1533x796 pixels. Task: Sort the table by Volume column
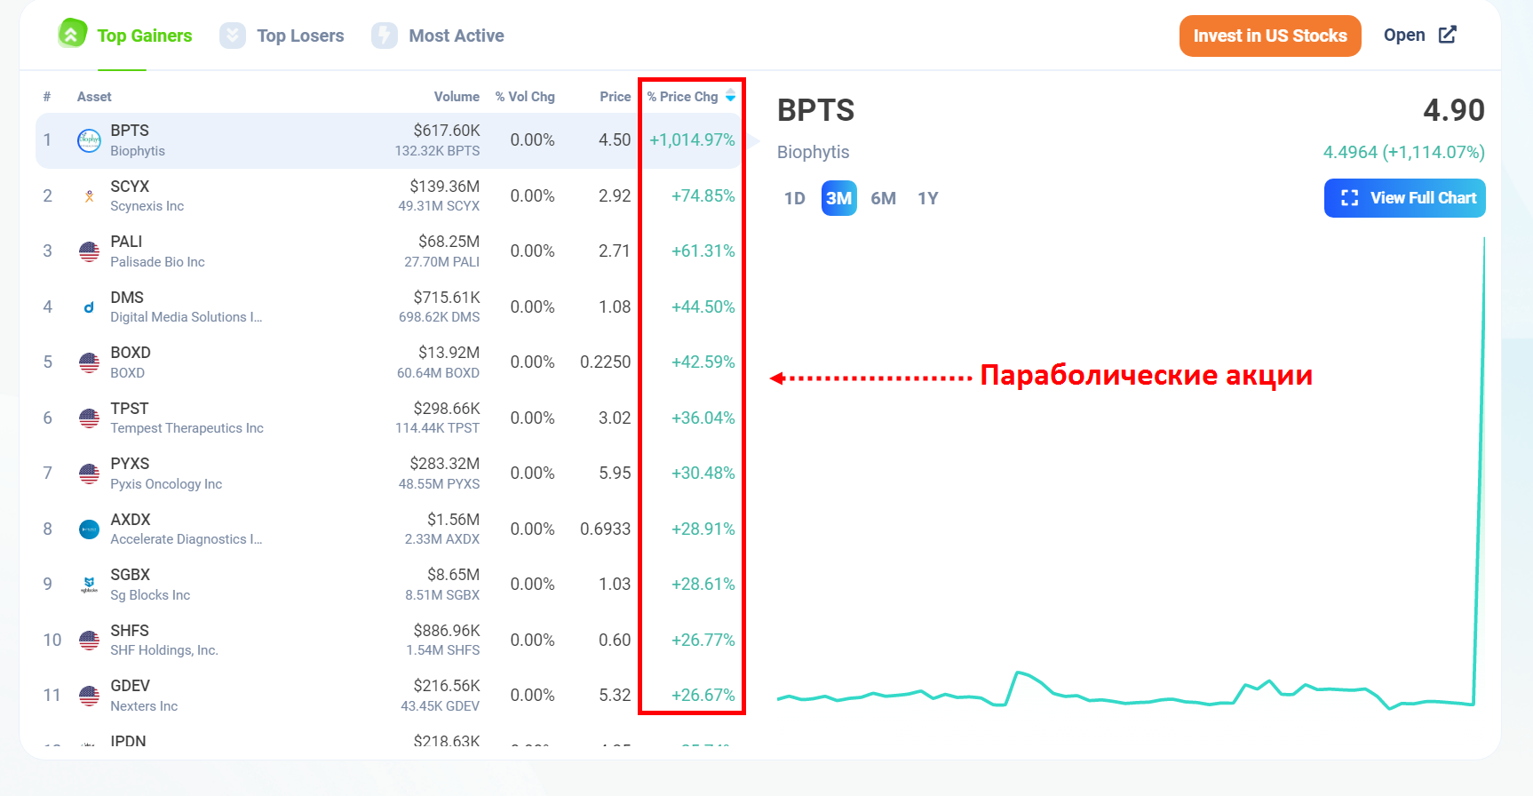point(457,97)
